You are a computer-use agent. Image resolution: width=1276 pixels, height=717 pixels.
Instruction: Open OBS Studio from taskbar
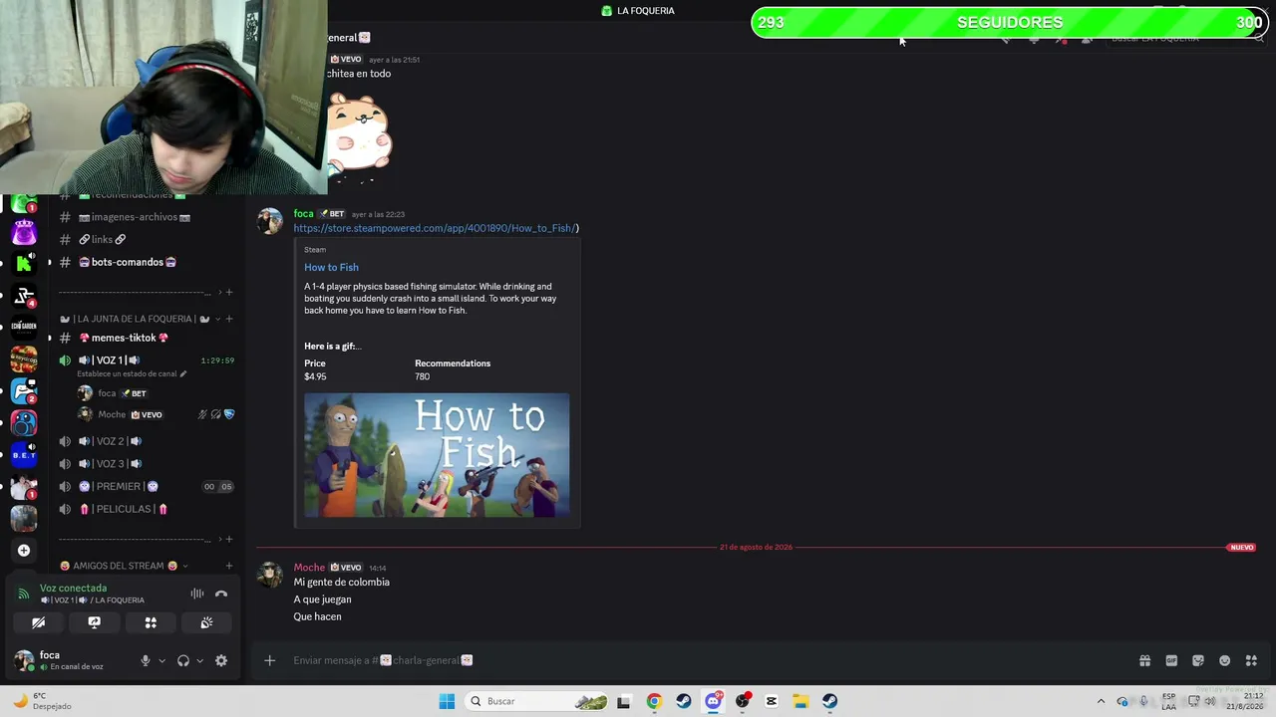(743, 701)
